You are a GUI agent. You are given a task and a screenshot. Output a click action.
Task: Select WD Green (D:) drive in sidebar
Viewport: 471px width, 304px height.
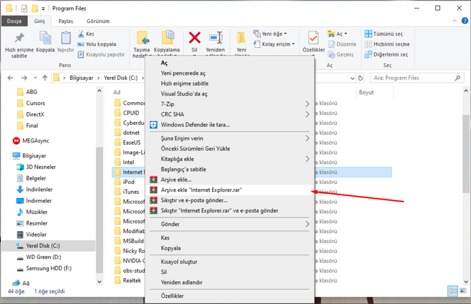point(39,257)
